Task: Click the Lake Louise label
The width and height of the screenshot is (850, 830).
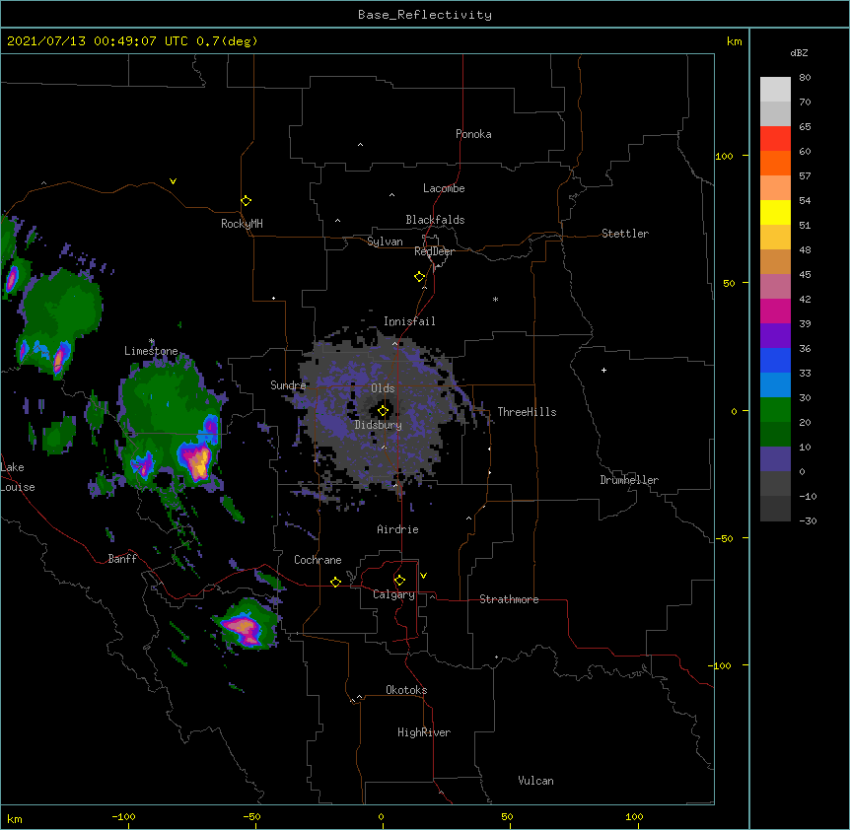Action: tap(18, 477)
